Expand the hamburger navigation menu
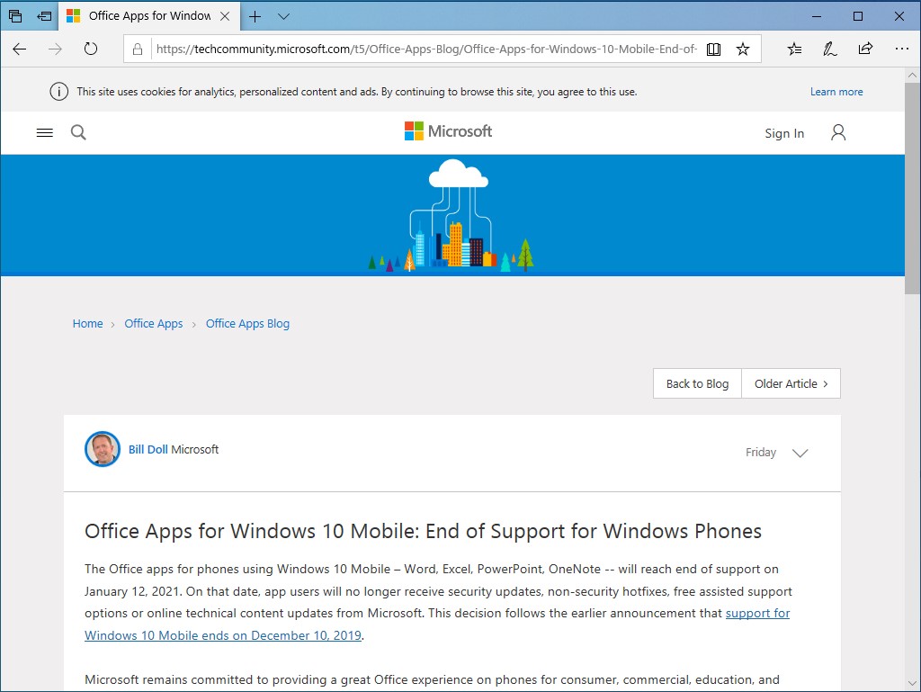This screenshot has width=921, height=692. click(x=44, y=131)
